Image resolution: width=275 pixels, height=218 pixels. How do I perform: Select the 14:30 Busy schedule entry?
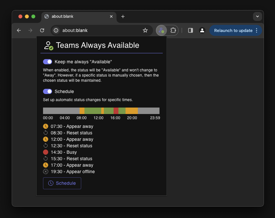point(63,152)
